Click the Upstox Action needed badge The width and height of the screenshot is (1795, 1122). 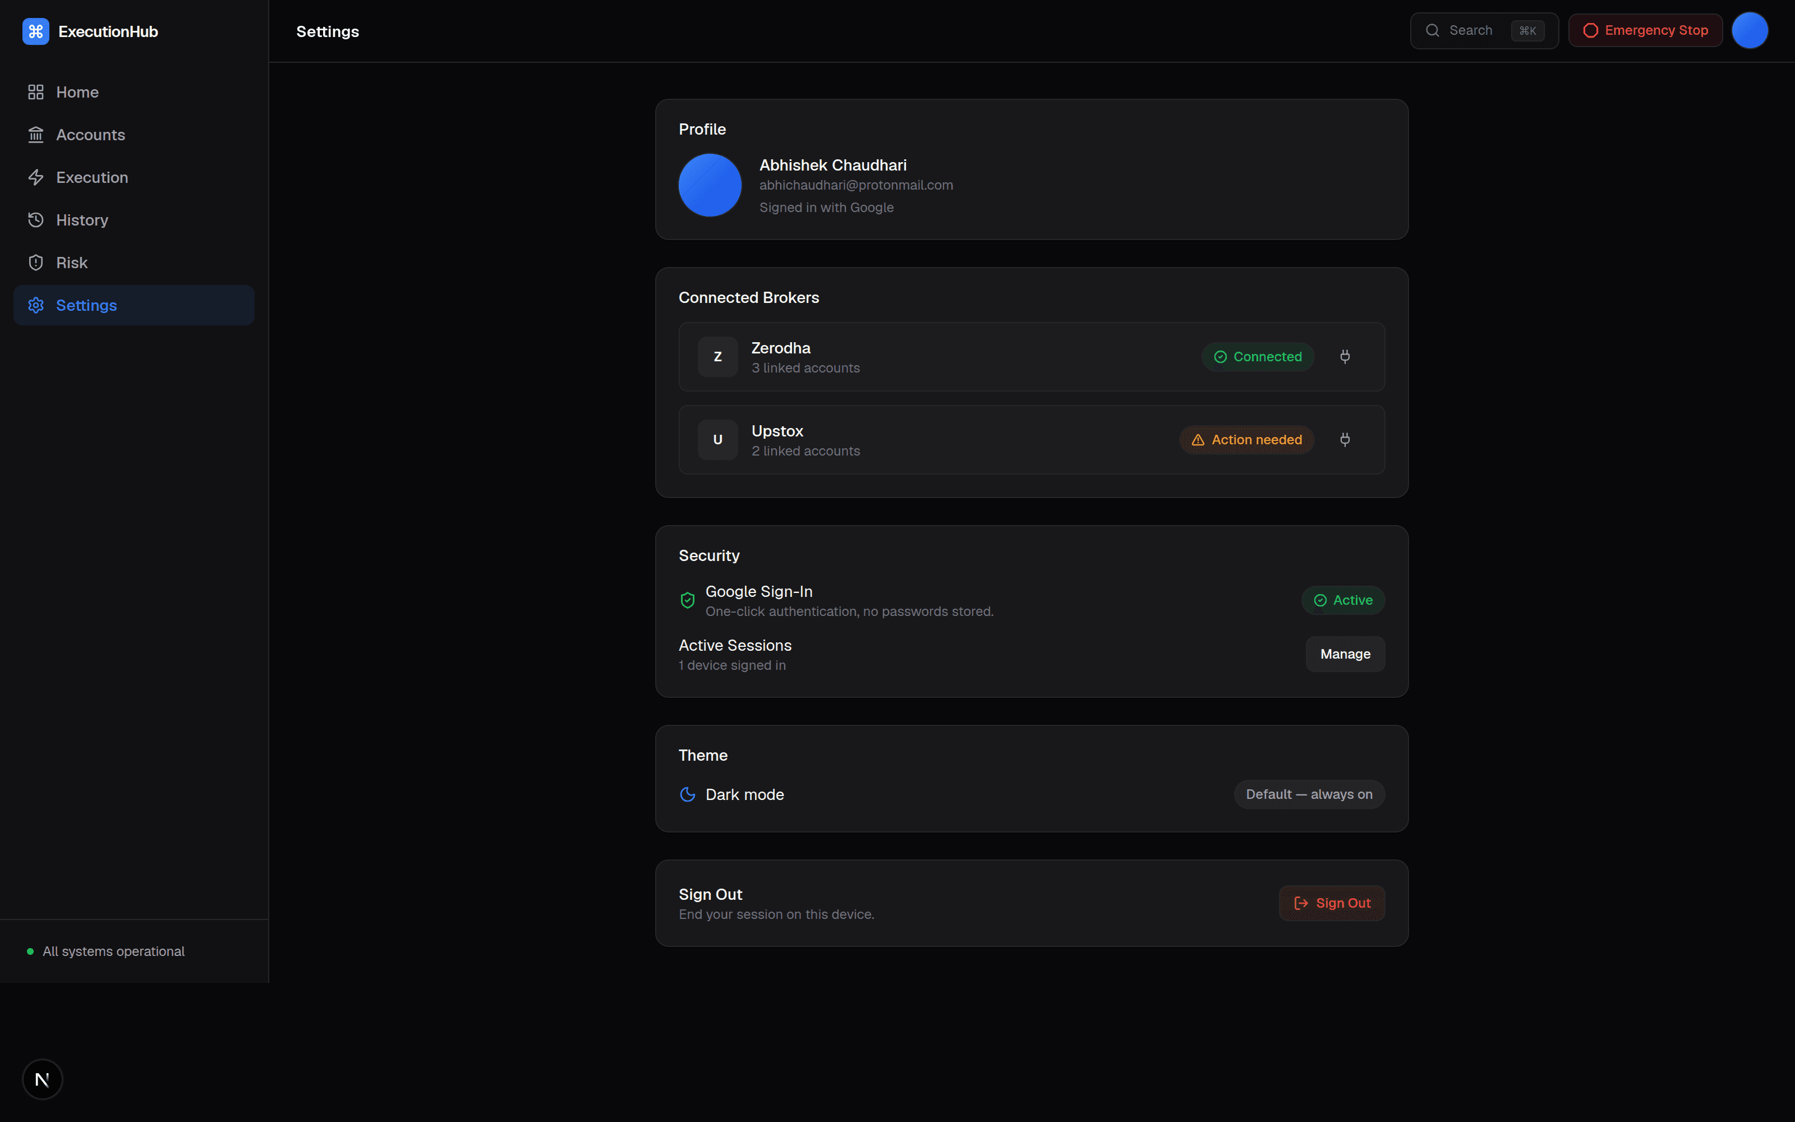point(1246,440)
